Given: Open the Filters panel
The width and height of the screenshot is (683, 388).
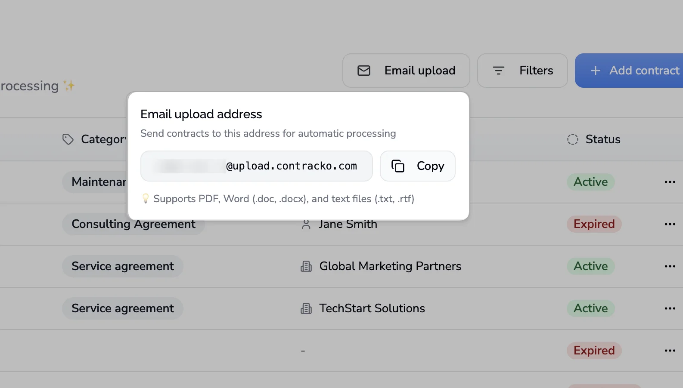Looking at the screenshot, I should pos(522,71).
